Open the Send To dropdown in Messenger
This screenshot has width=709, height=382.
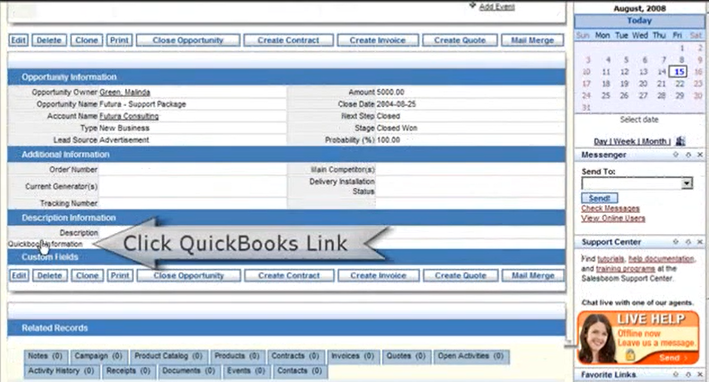tap(687, 184)
